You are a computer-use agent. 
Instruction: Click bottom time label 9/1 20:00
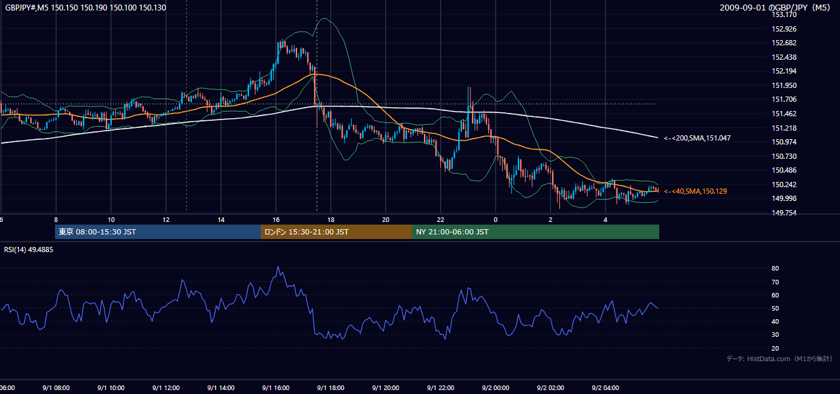pos(386,387)
